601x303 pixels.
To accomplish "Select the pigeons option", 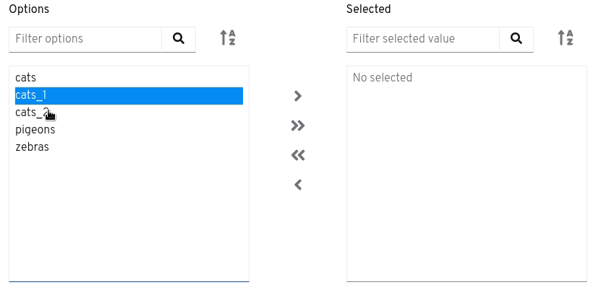I will pyautogui.click(x=129, y=130).
